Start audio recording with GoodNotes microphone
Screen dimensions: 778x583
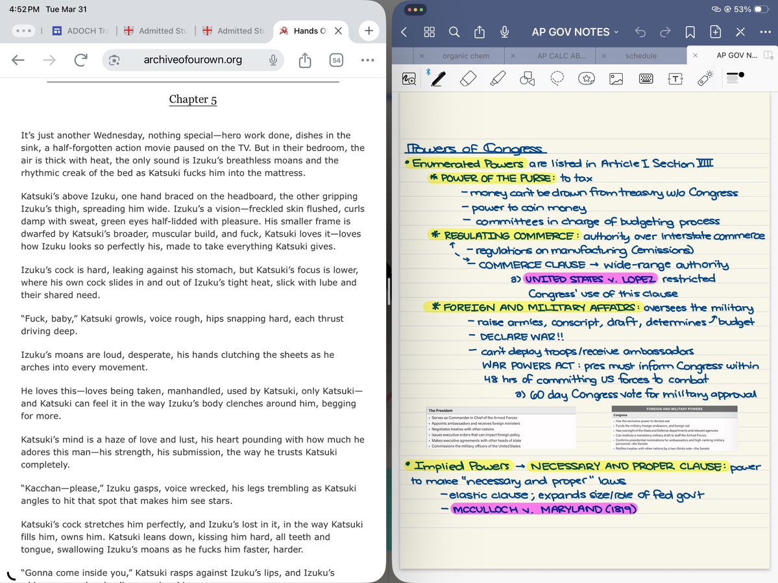tap(505, 32)
